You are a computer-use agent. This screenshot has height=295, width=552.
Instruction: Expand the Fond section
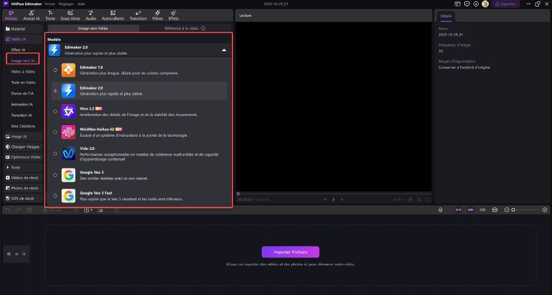(23, 167)
